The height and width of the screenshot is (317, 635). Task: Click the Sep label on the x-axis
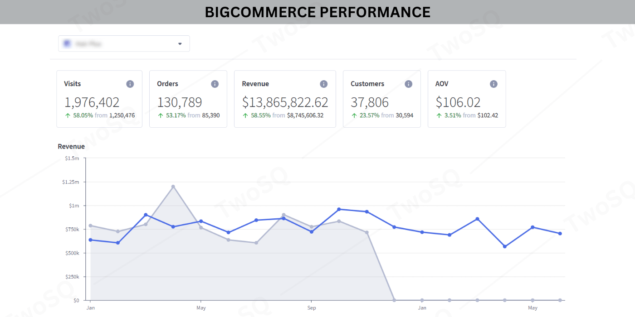coord(312,308)
